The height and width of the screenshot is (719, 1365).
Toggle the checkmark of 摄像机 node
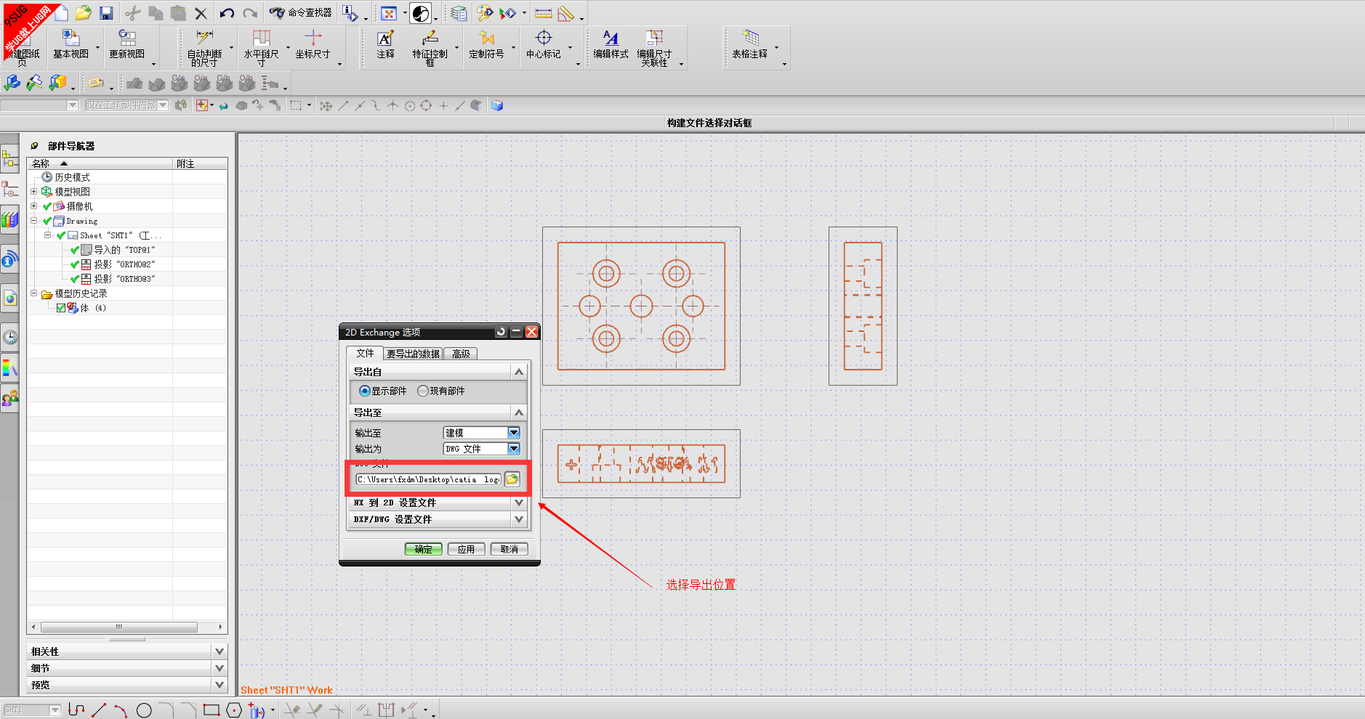coord(47,206)
